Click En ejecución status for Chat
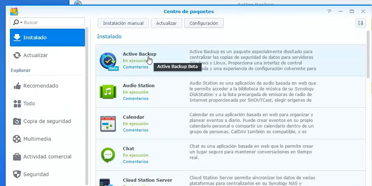372x186 pixels. pyautogui.click(x=135, y=155)
